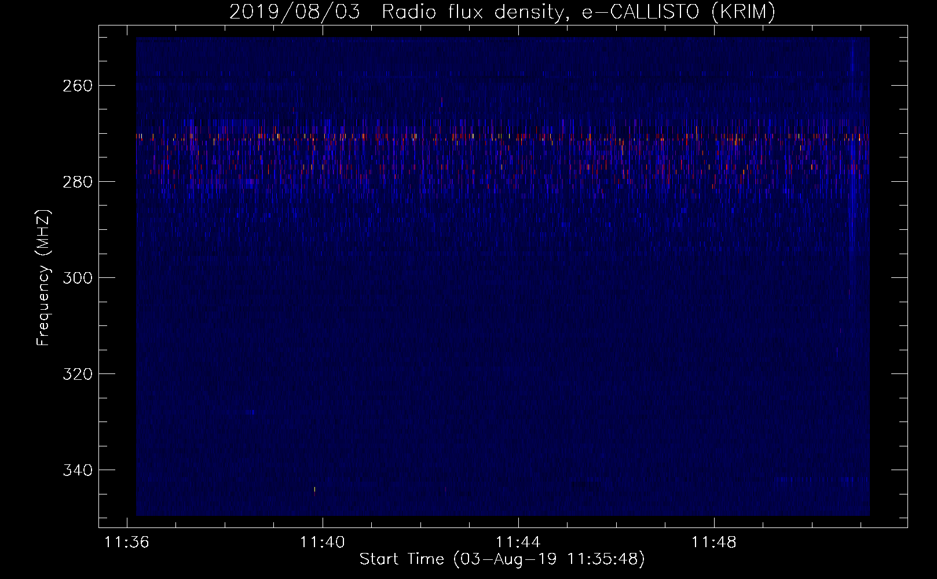Click the date "2019/08/03" in the title
This screenshot has width=937, height=579.
(x=294, y=12)
